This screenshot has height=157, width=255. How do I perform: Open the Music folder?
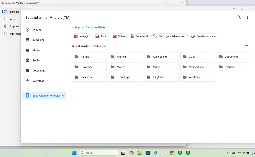pyautogui.click(x=161, y=67)
